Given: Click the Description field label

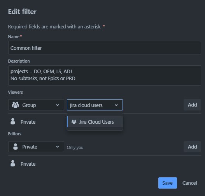Looking at the screenshot, I should pos(19,61).
